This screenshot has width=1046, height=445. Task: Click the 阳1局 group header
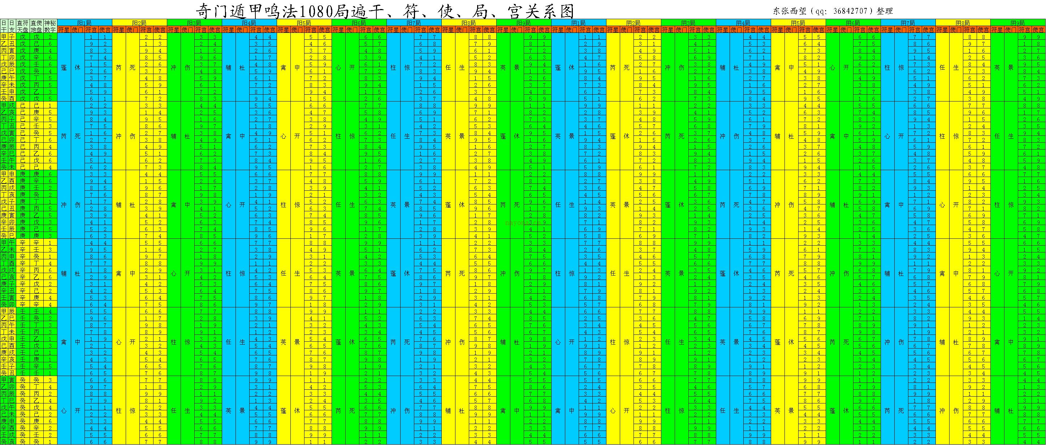tap(85, 23)
